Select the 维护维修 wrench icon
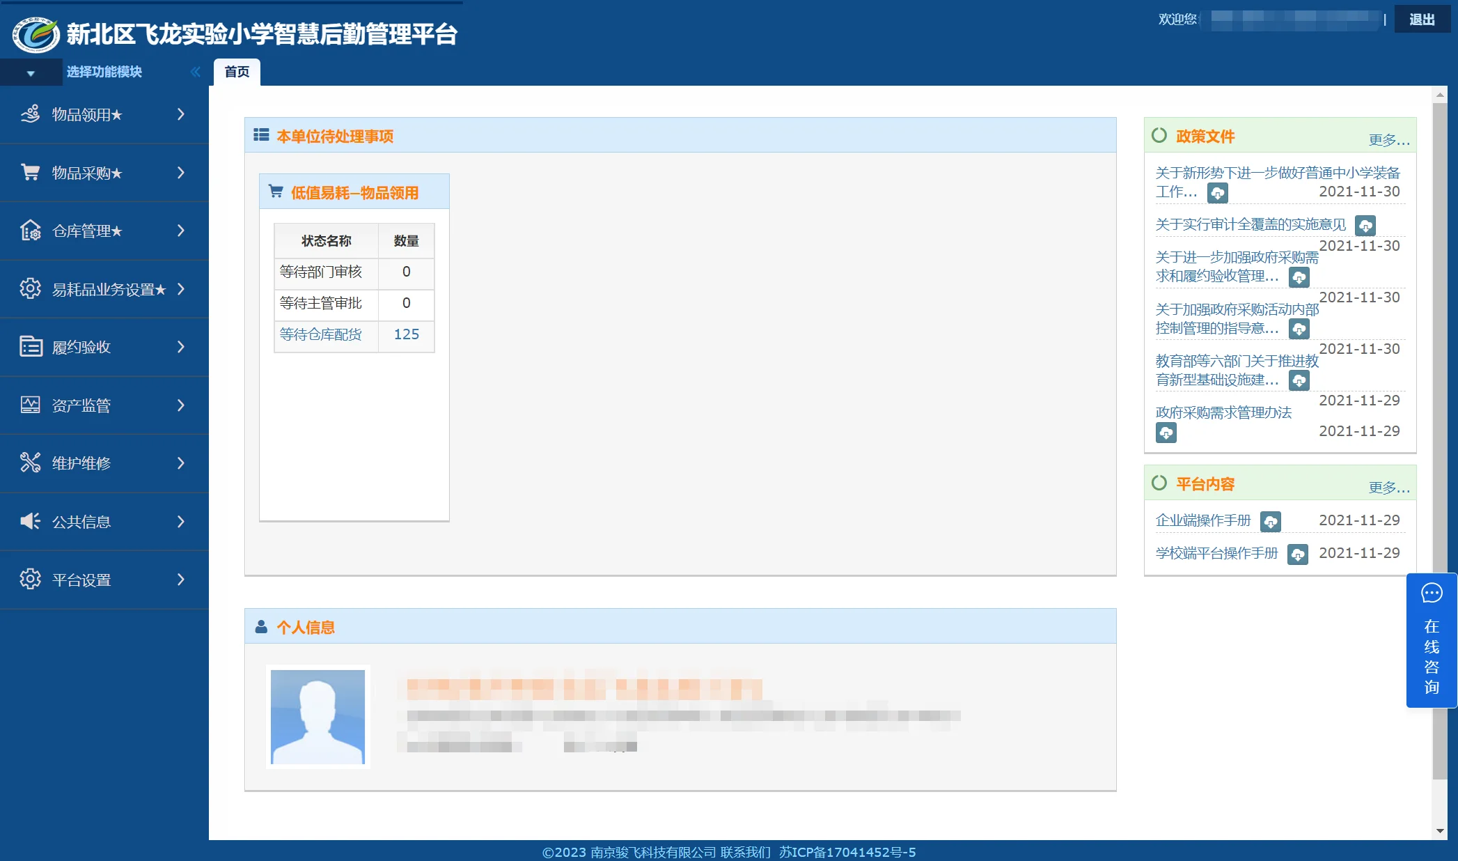 [x=31, y=463]
